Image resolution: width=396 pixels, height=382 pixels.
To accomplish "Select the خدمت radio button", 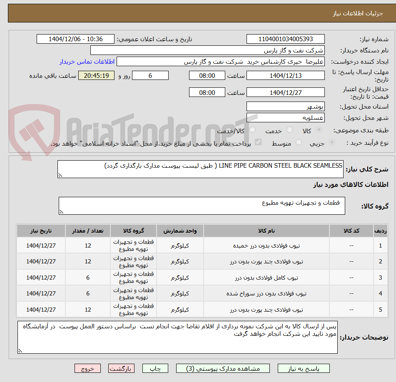I will tap(289, 130).
